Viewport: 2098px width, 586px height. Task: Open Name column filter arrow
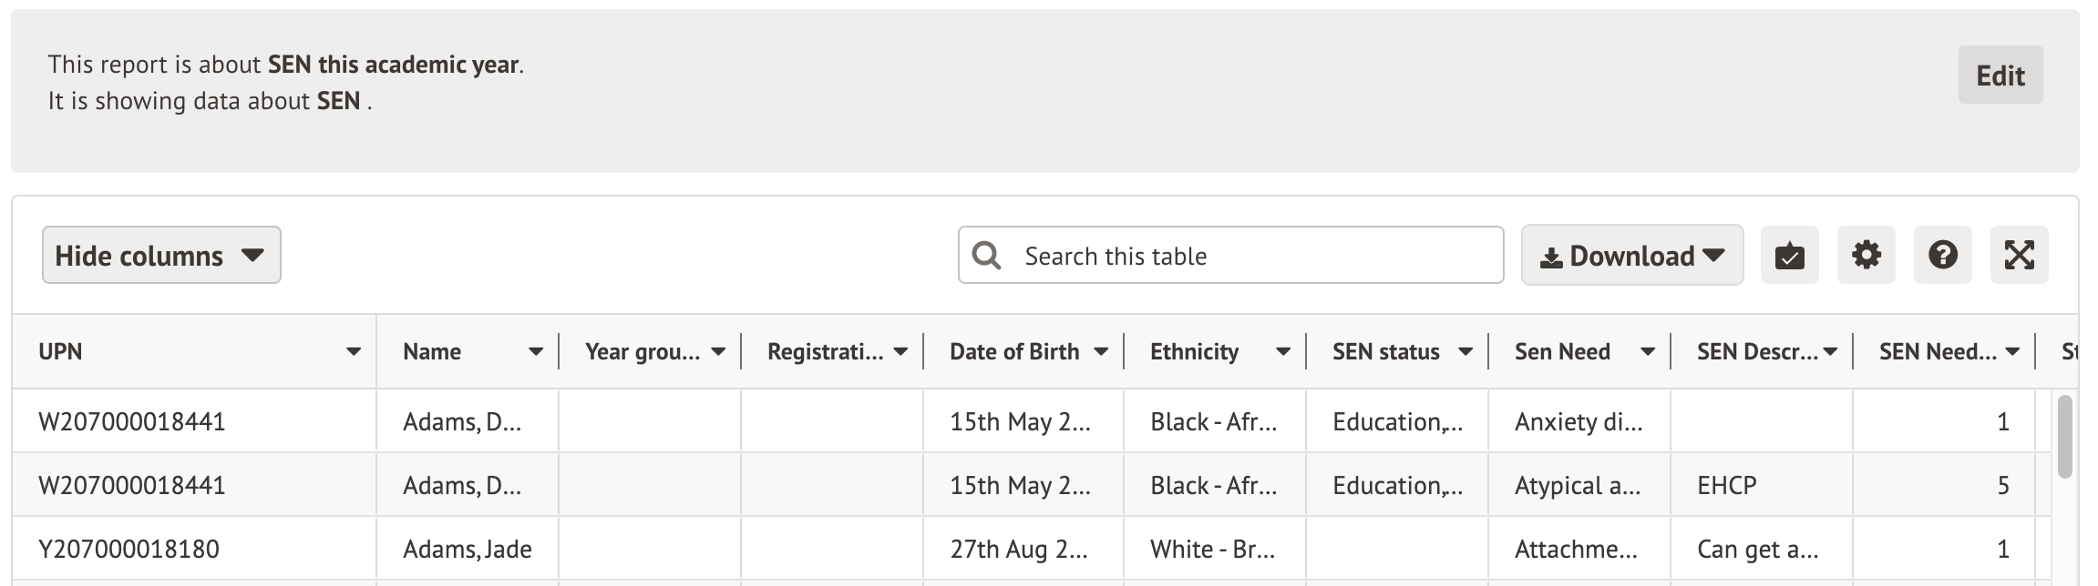pos(536,352)
